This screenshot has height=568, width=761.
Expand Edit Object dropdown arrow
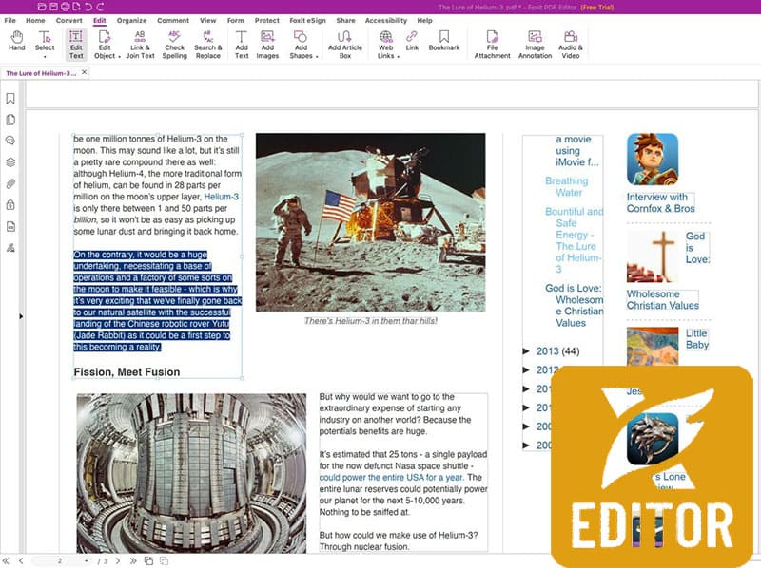(120, 57)
